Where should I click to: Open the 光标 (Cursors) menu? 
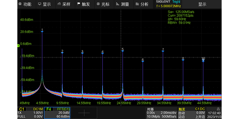pos(103,4)
